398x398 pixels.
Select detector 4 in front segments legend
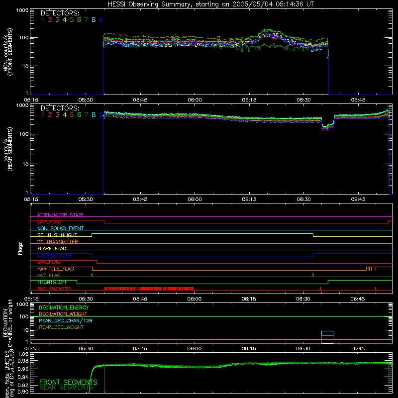[65, 20]
